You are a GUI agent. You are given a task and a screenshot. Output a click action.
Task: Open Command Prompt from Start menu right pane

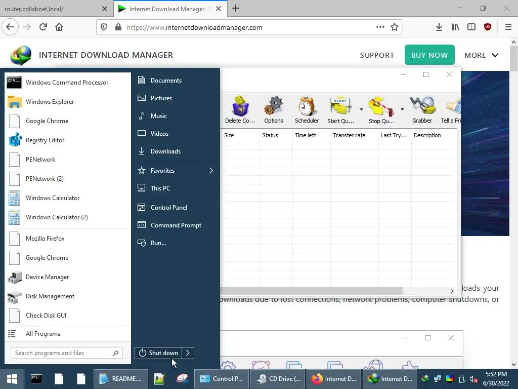coord(176,225)
